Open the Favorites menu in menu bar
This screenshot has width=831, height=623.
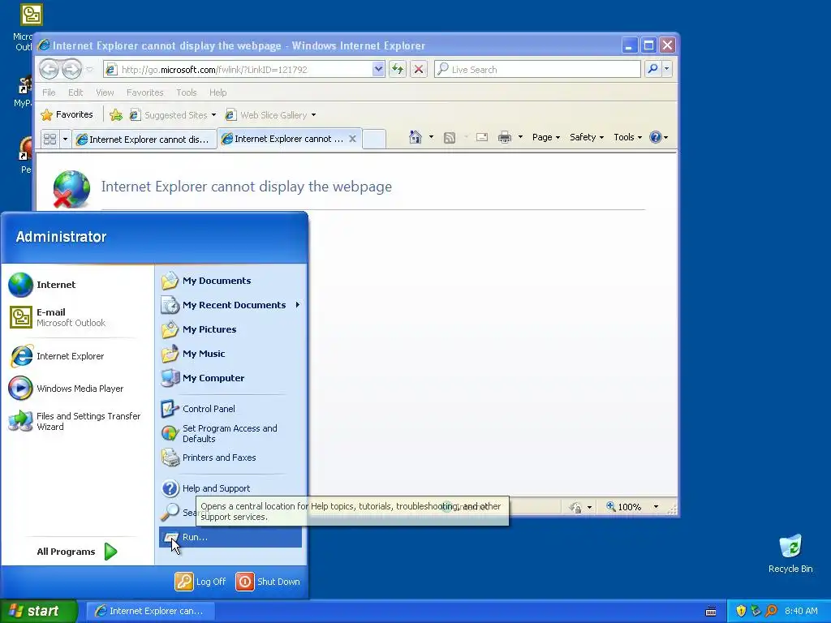144,92
